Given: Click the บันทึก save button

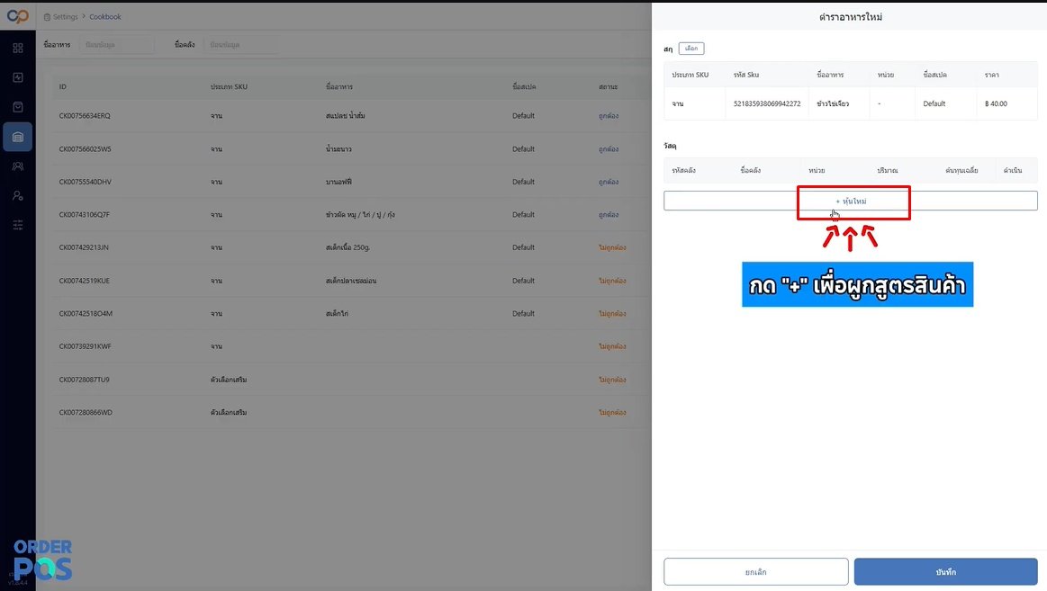Looking at the screenshot, I should pyautogui.click(x=945, y=571).
